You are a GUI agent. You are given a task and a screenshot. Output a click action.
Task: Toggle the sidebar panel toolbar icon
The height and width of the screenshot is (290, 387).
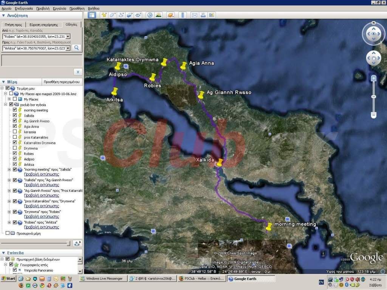tap(92, 15)
